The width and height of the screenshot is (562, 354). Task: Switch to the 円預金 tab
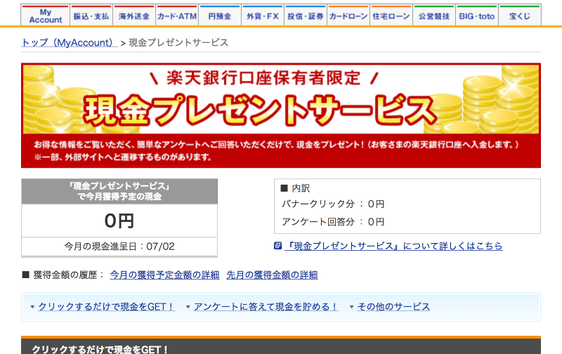coord(220,16)
